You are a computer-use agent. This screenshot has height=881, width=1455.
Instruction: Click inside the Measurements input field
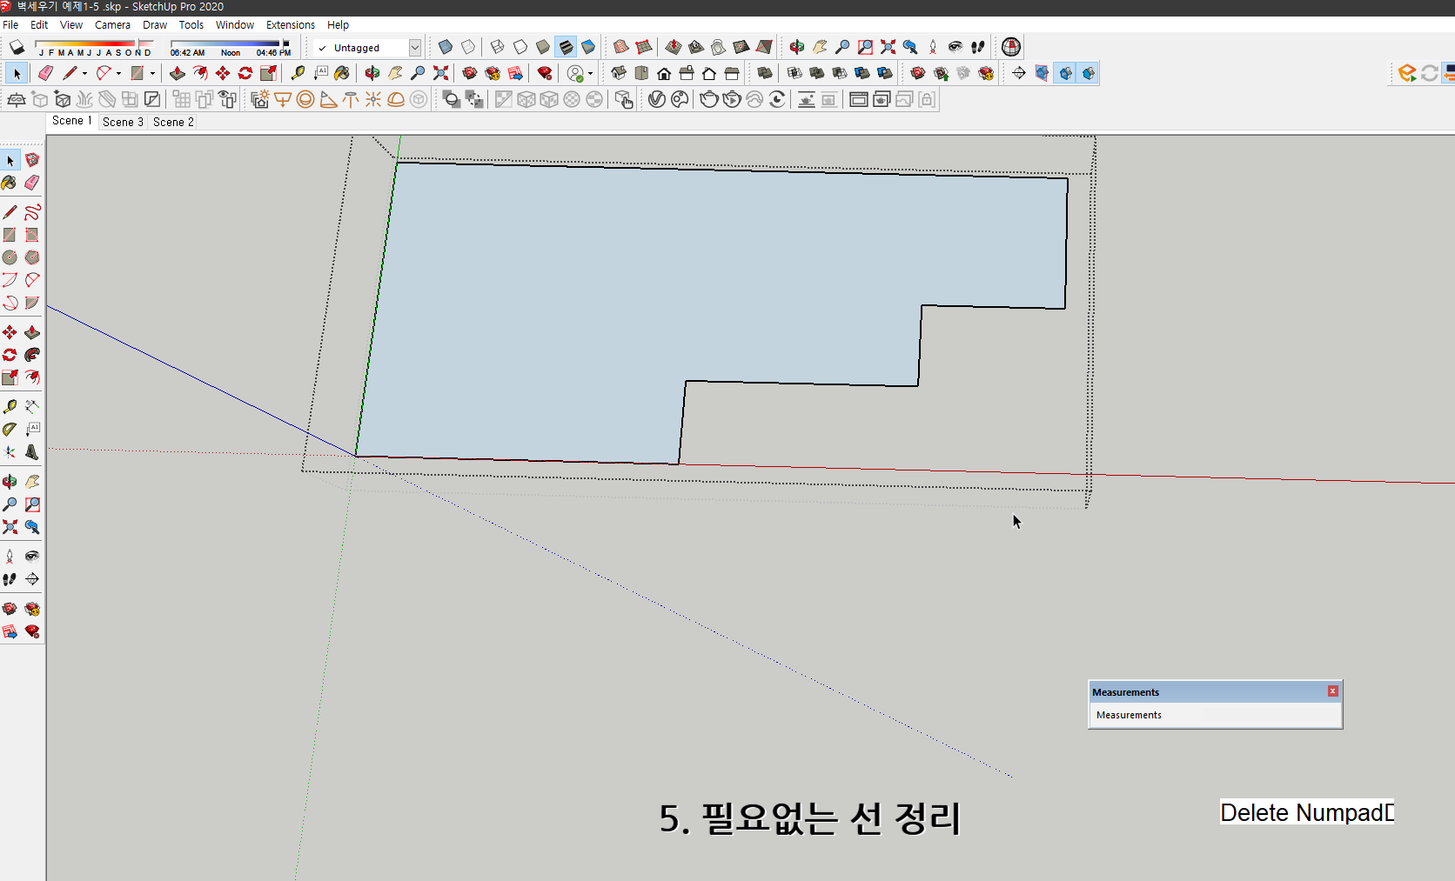[x=1214, y=715]
